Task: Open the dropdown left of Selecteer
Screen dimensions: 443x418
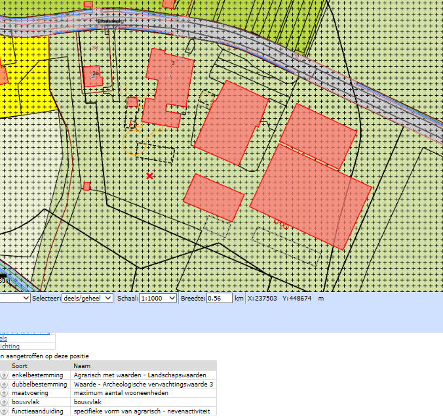Action: pos(14,299)
